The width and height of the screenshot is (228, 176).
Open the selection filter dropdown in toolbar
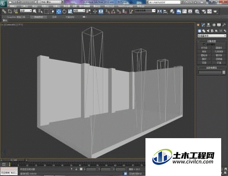click(26, 11)
